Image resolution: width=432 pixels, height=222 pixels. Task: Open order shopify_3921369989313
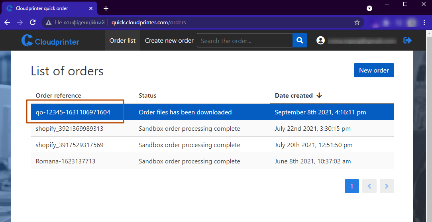click(69, 129)
